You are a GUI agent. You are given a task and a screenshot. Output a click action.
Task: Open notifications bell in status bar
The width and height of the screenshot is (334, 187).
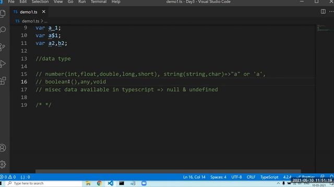[x=331, y=177]
